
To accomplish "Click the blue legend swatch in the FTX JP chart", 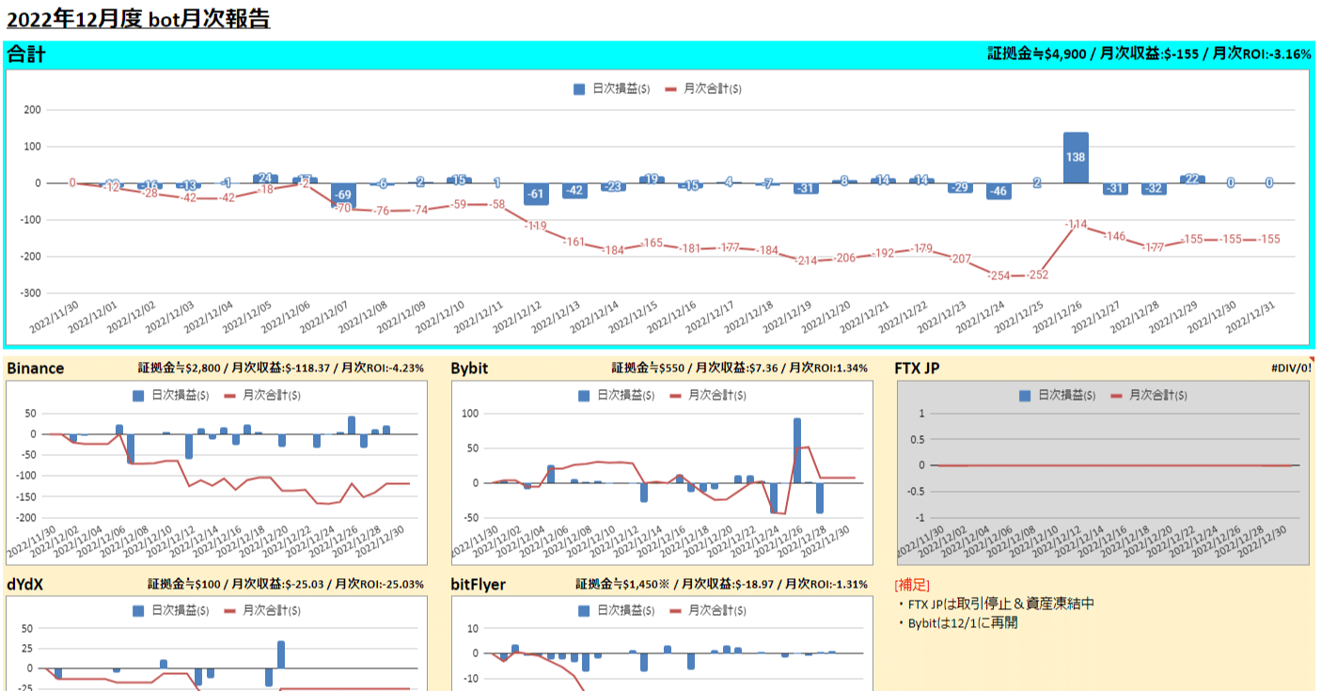I will click(1025, 396).
